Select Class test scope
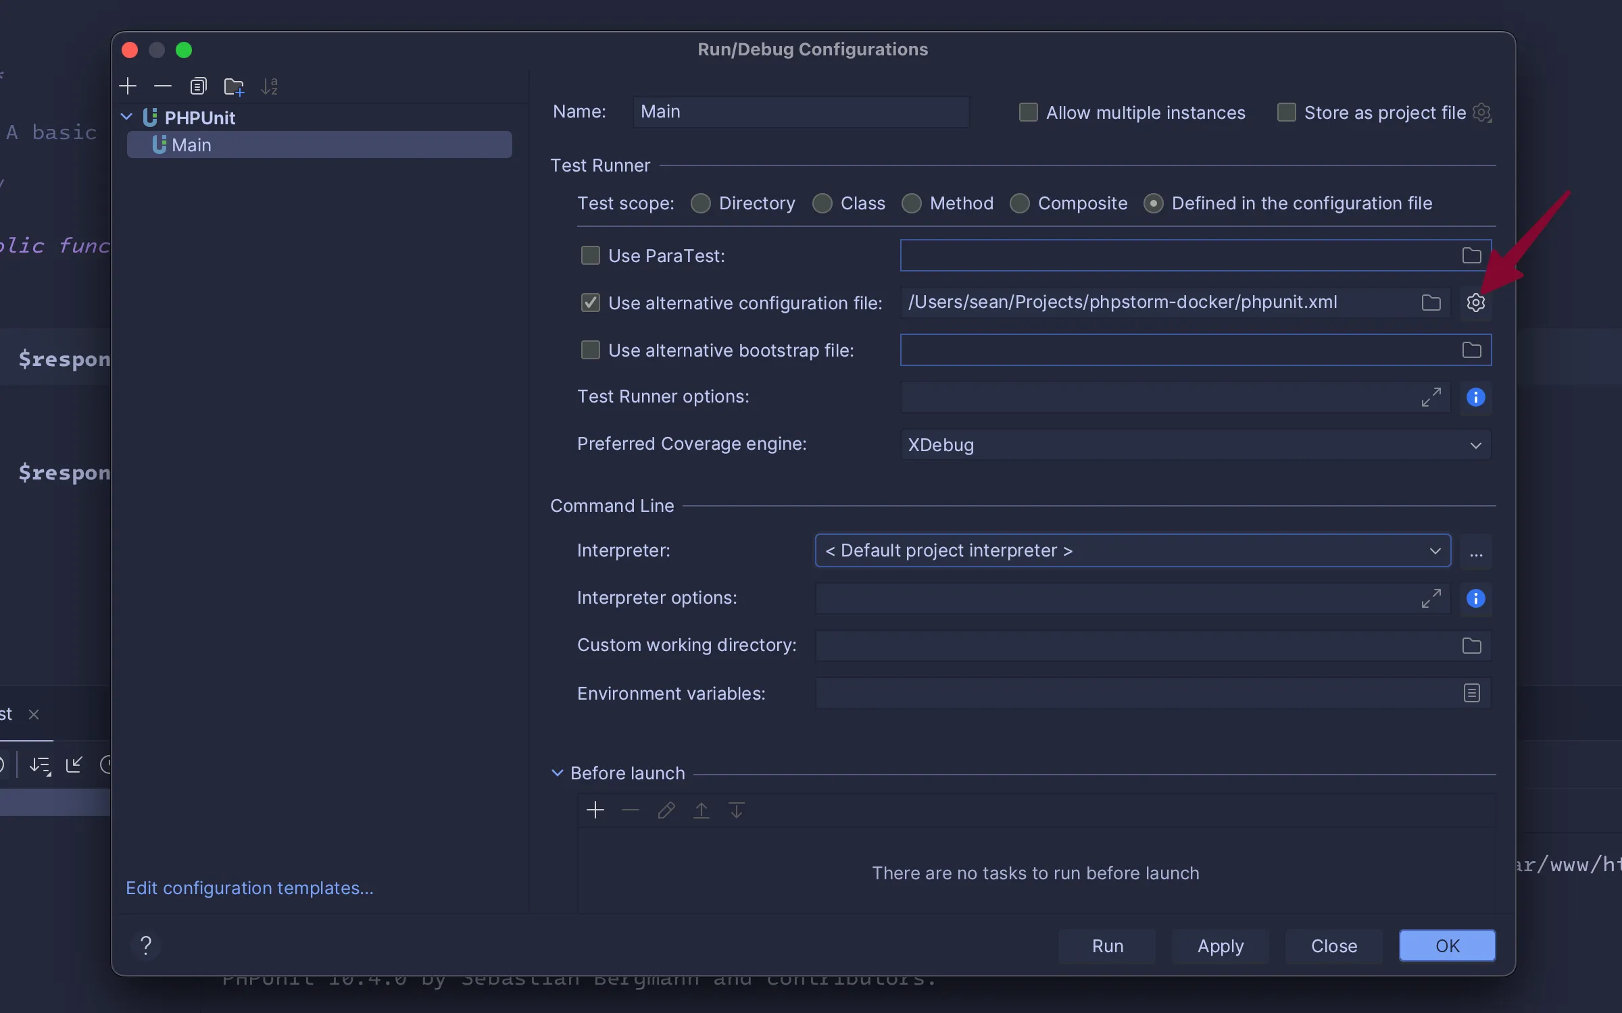Screen dimensions: 1622x1013 (x=822, y=203)
